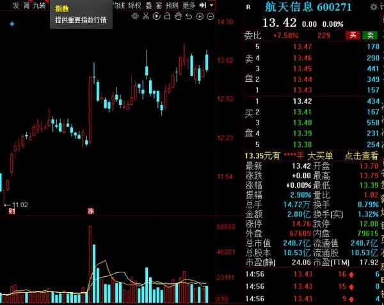Zoom in with the plus circle icon

pyautogui.click(x=200, y=17)
